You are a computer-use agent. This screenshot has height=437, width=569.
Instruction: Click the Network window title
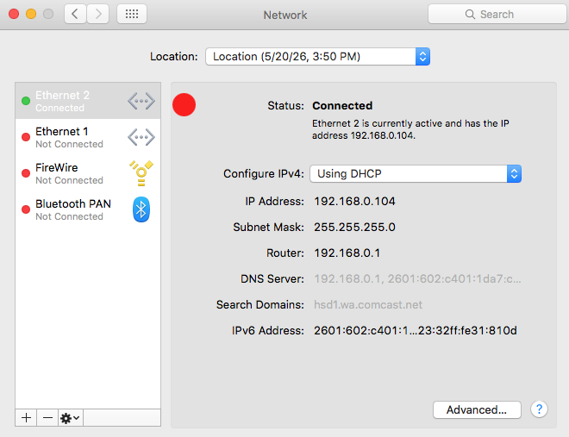click(285, 15)
